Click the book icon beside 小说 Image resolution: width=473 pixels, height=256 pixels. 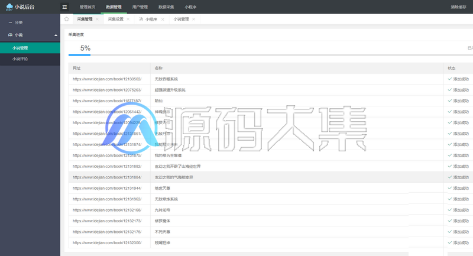point(10,35)
